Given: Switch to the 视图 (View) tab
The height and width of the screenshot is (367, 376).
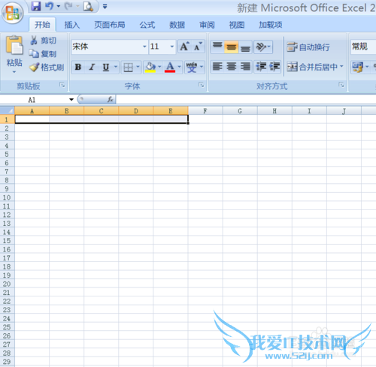Looking at the screenshot, I should (237, 25).
